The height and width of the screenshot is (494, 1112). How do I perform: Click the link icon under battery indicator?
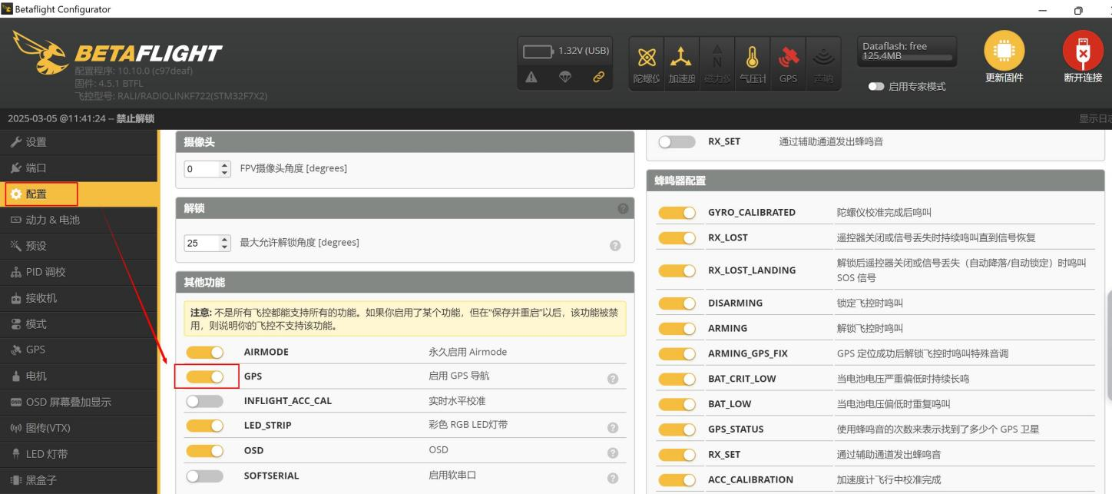click(598, 77)
